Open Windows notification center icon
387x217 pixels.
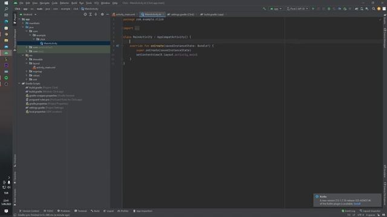click(x=6, y=211)
